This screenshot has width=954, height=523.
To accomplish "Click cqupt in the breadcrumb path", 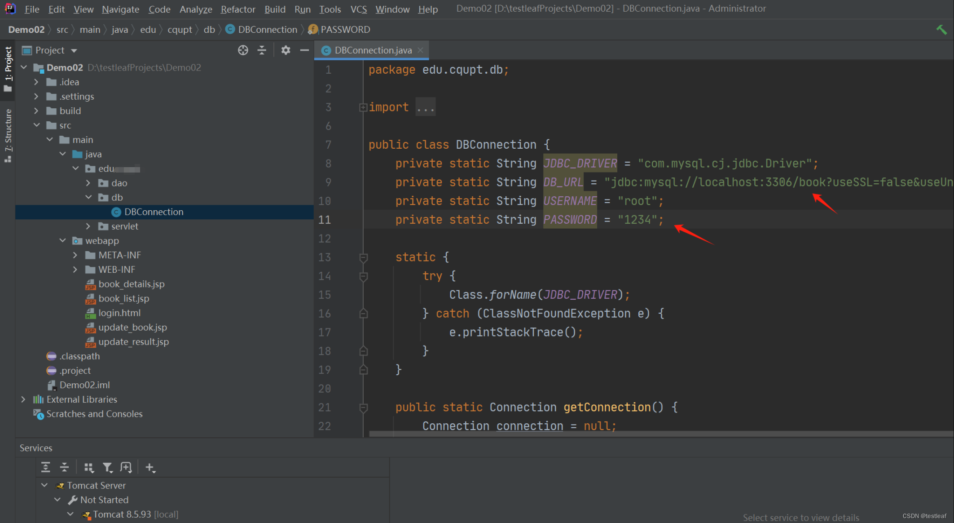I will pyautogui.click(x=180, y=30).
